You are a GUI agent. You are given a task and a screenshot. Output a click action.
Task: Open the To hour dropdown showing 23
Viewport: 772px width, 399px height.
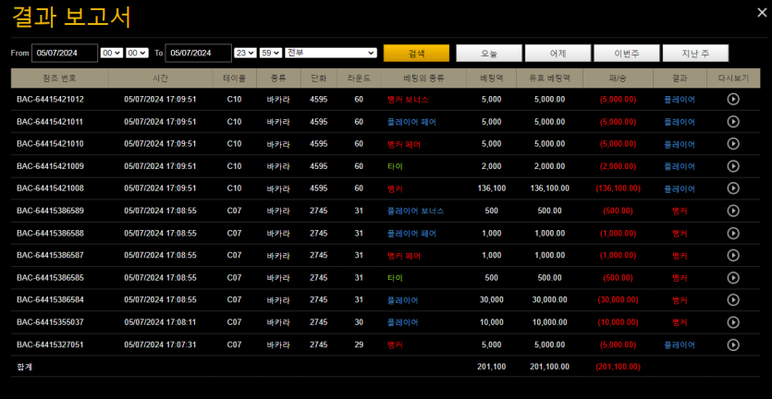click(245, 54)
